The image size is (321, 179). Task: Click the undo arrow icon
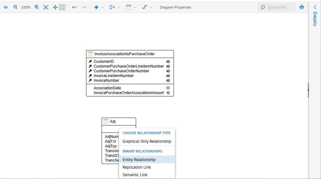75,7
